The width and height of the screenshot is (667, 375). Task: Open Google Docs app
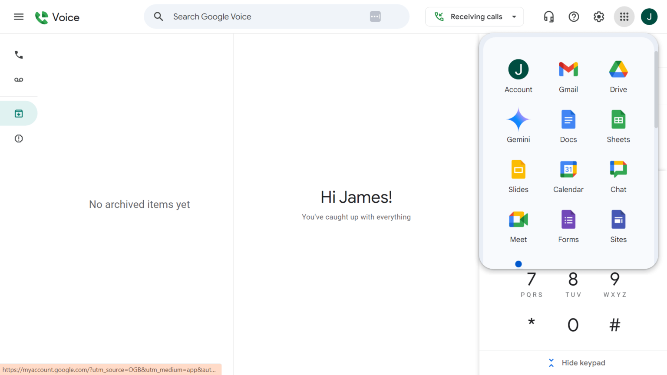coord(568,126)
